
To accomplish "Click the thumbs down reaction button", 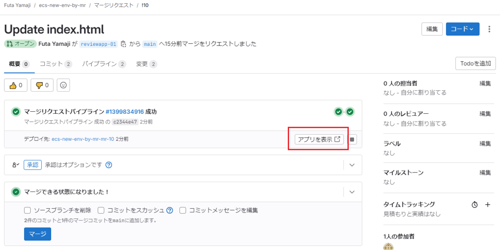I will 42,85.
